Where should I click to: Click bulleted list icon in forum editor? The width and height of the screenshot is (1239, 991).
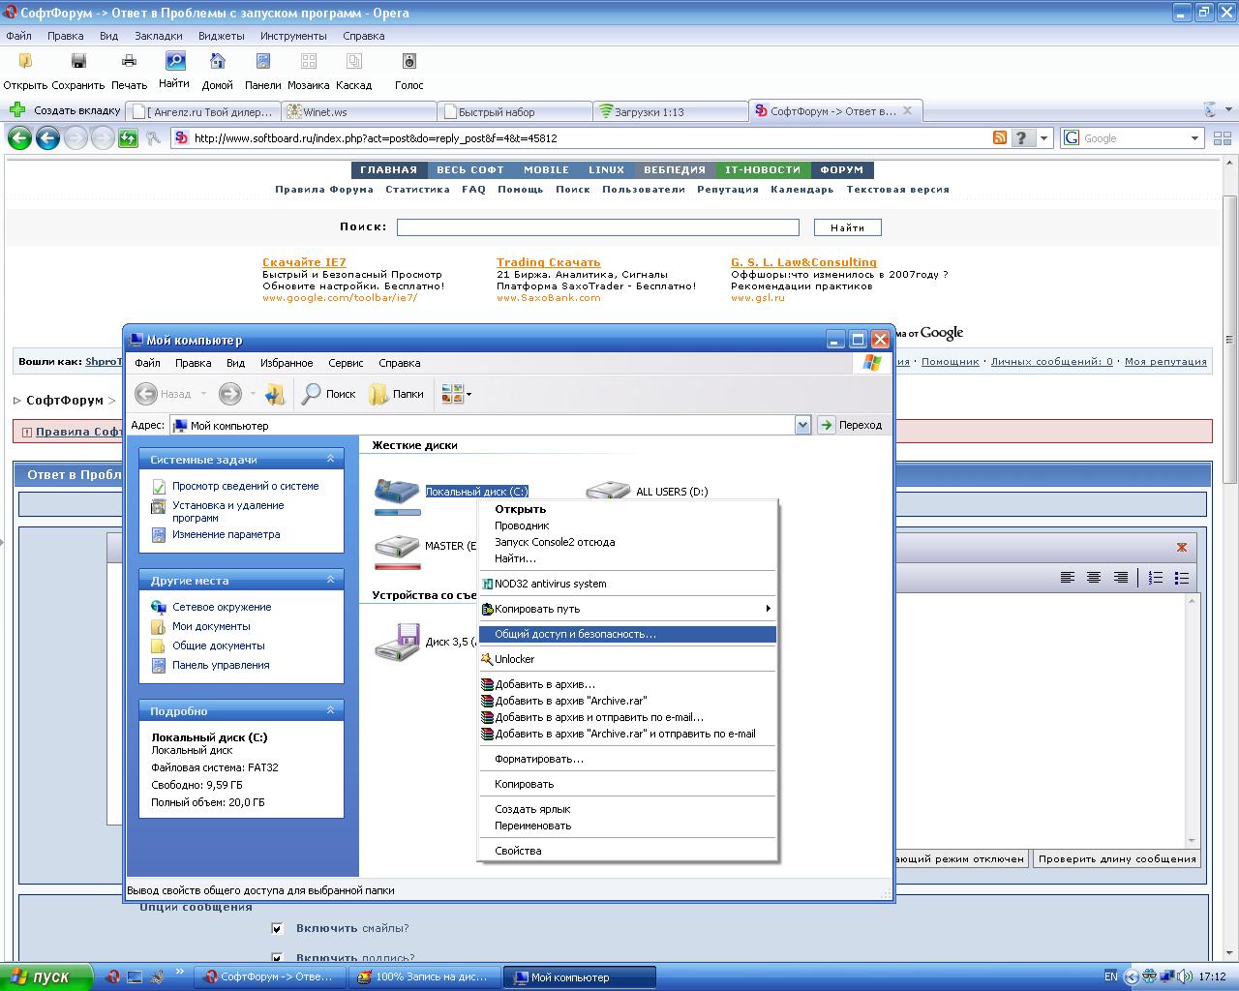point(1181,578)
